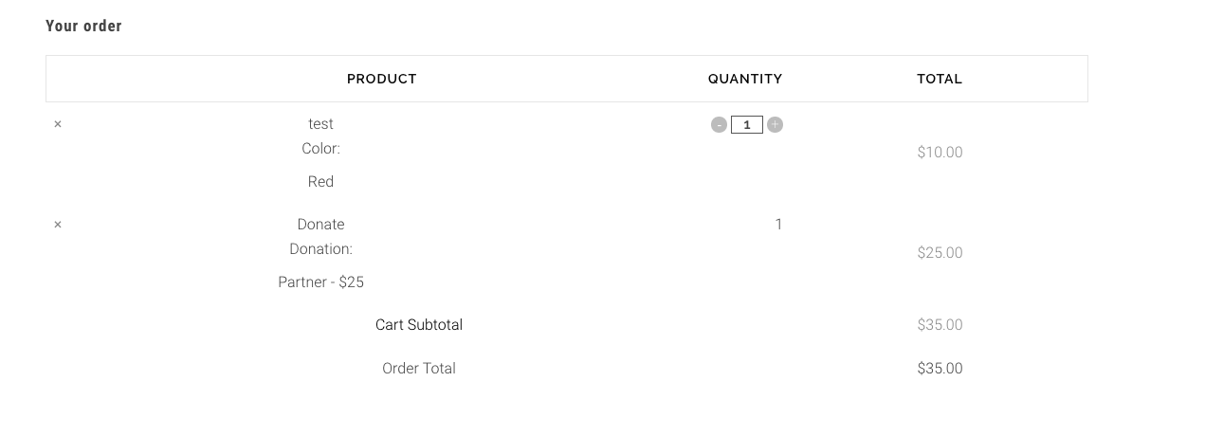Remove the Donate item from the order

[58, 225]
